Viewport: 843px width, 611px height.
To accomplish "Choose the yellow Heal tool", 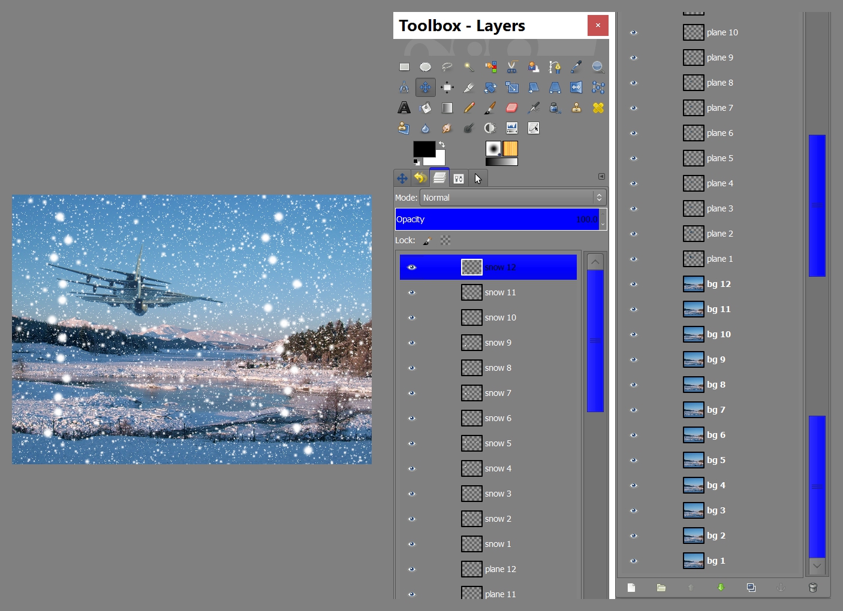I will (x=598, y=108).
